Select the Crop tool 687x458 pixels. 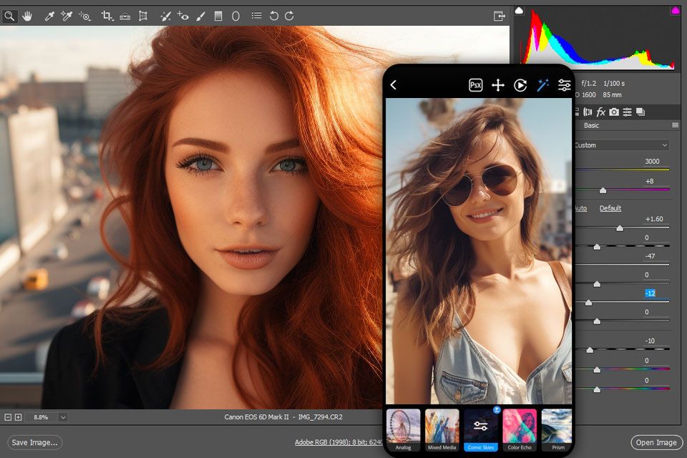pyautogui.click(x=107, y=15)
